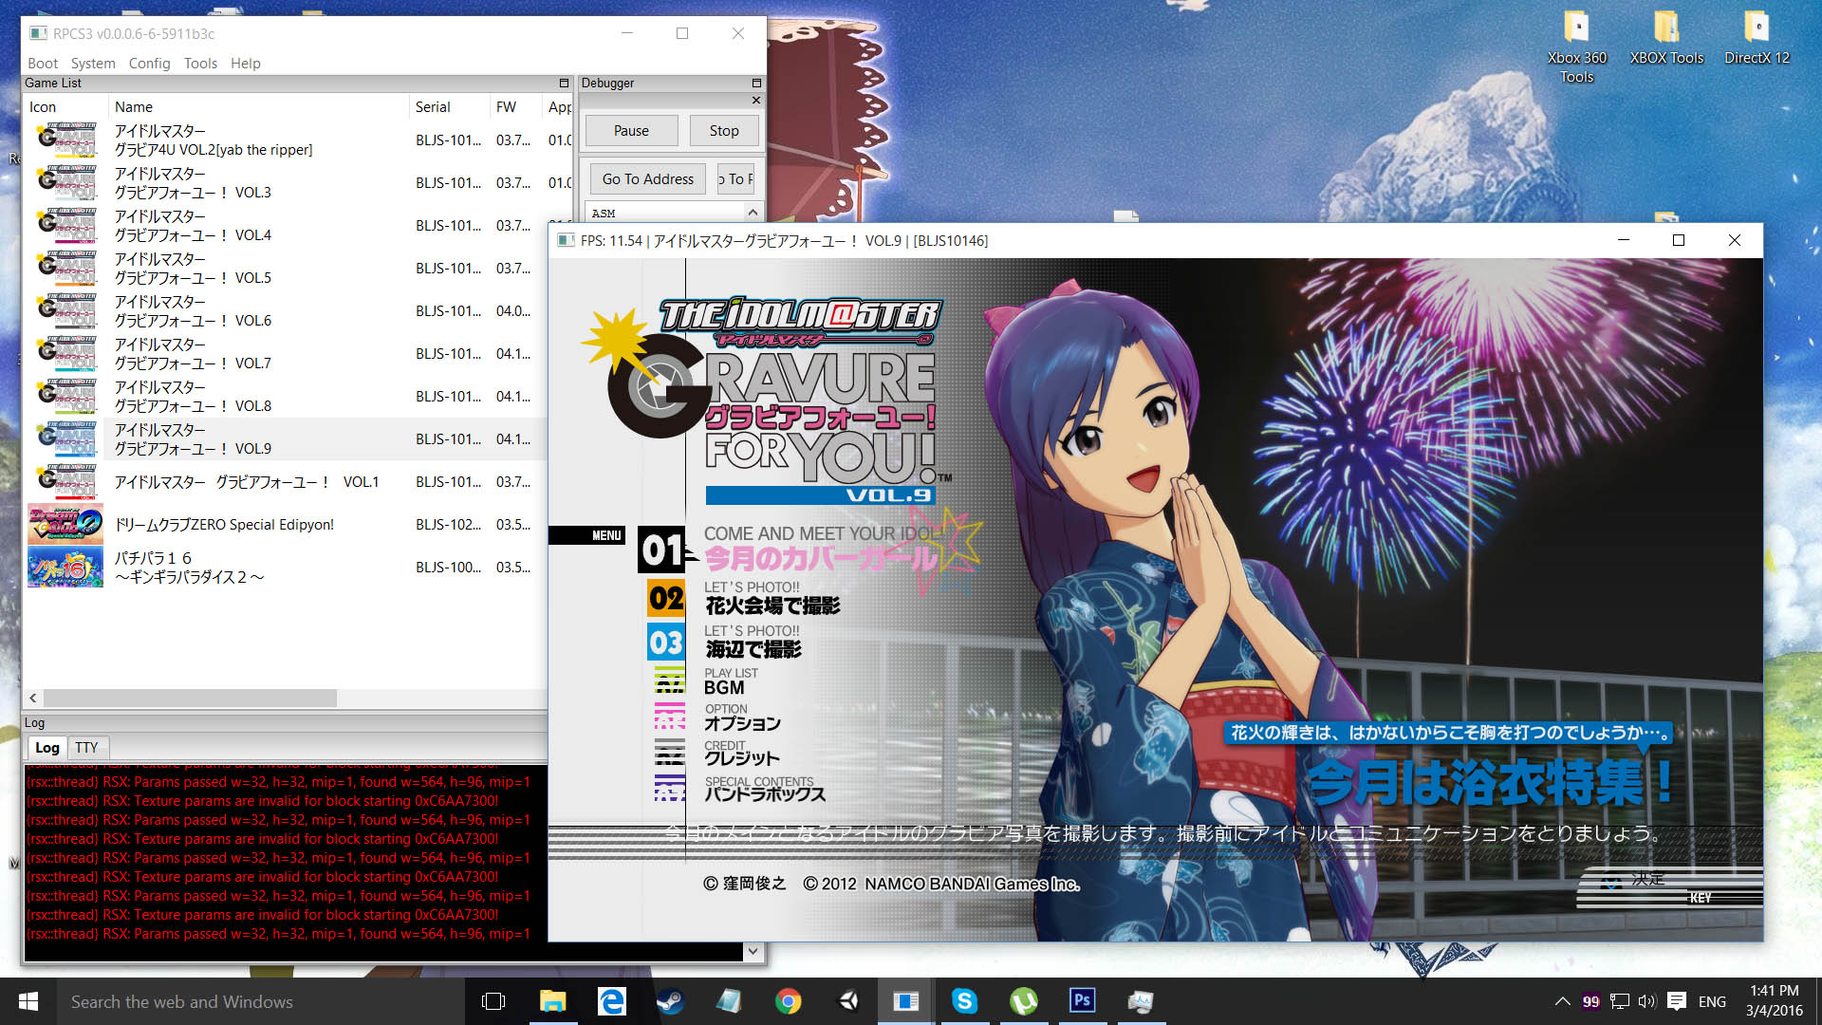This screenshot has width=1822, height=1025.
Task: Open the Help menu
Action: [245, 64]
